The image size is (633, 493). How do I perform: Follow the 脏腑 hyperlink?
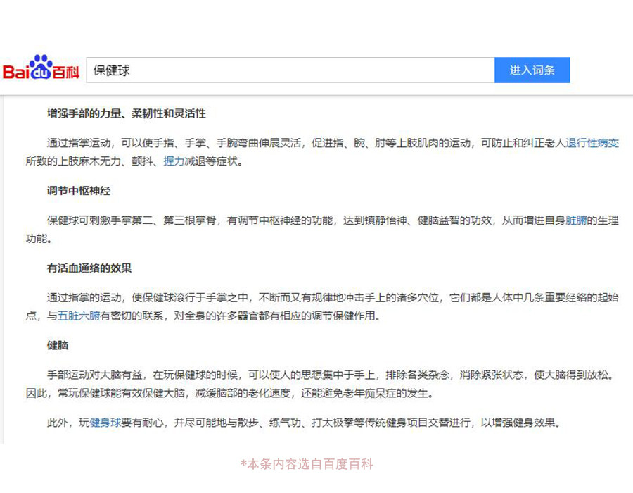[575, 220]
